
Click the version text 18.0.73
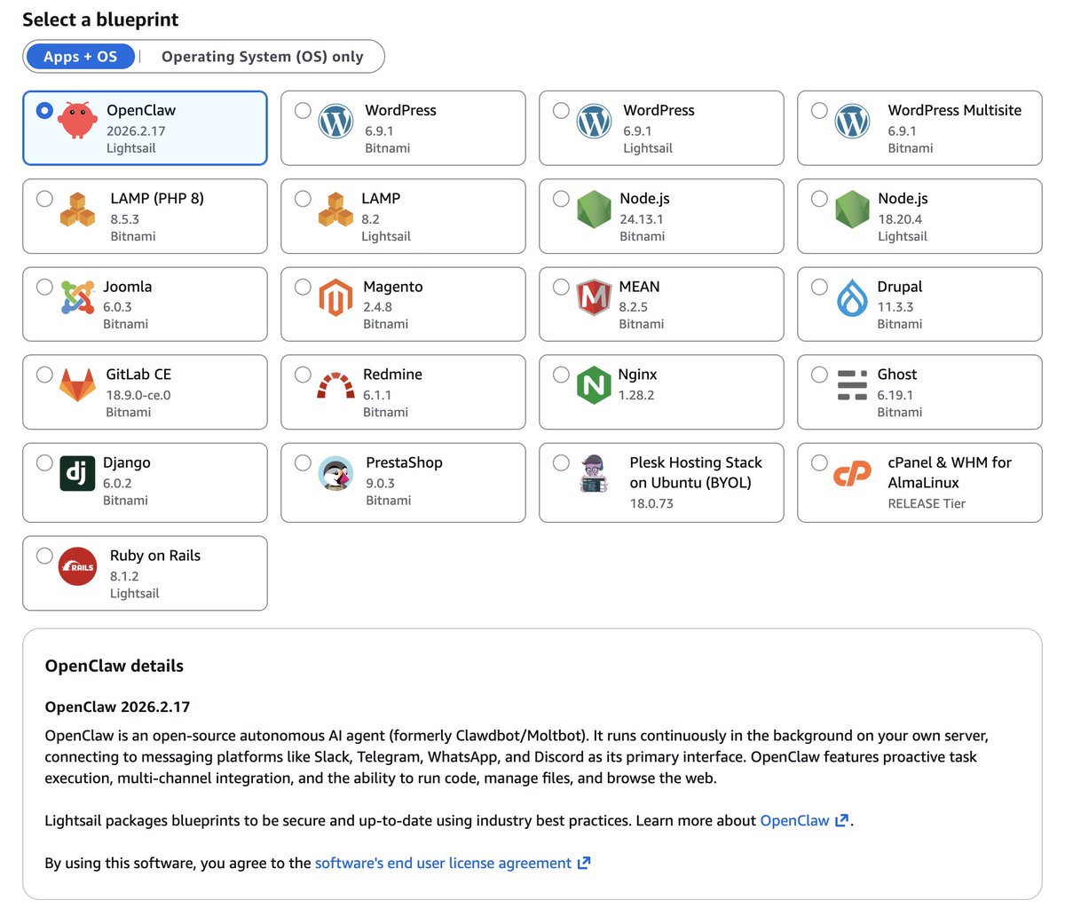click(651, 503)
